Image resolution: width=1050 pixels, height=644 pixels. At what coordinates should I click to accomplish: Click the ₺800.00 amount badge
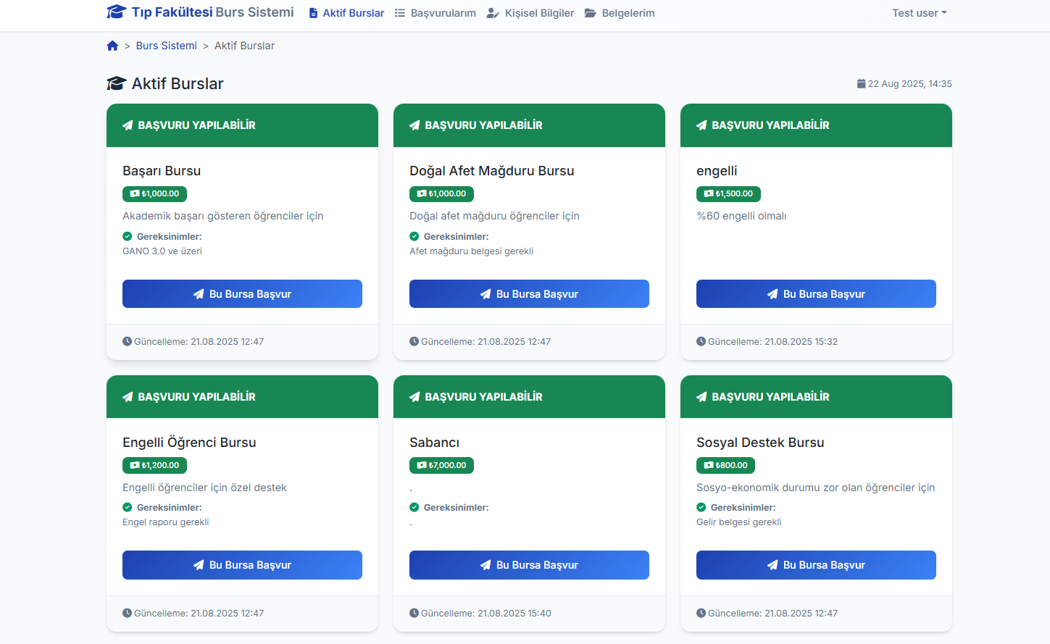725,465
